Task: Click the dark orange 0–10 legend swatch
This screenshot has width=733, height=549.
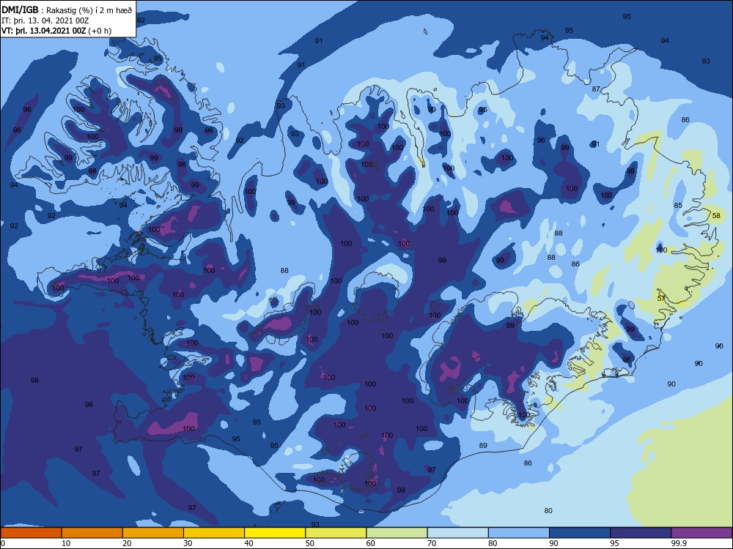Action: [31, 533]
